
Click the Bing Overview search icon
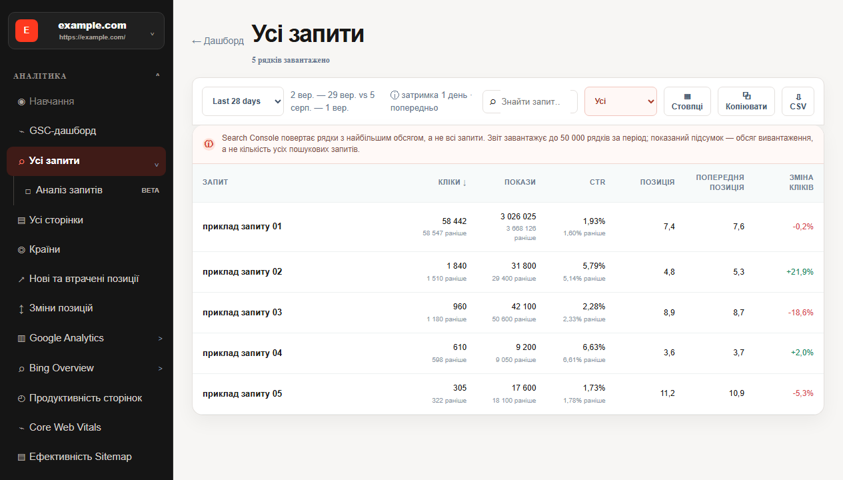pos(21,369)
